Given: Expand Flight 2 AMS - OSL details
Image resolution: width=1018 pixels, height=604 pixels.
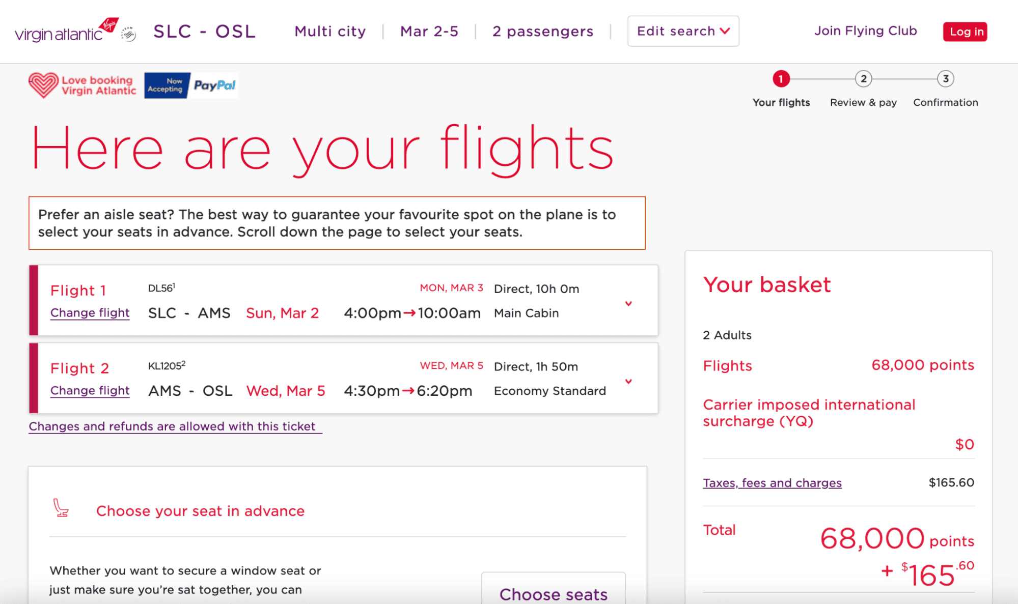Looking at the screenshot, I should coord(628,382).
